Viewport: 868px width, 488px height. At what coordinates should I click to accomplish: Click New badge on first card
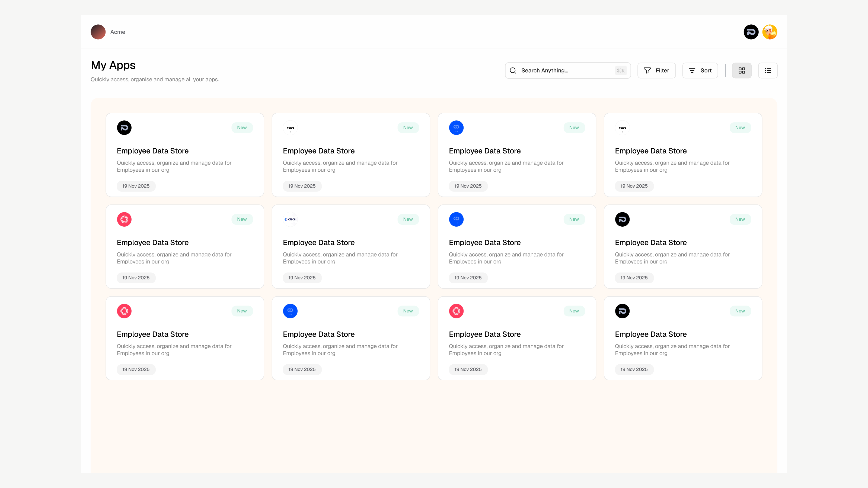click(242, 128)
